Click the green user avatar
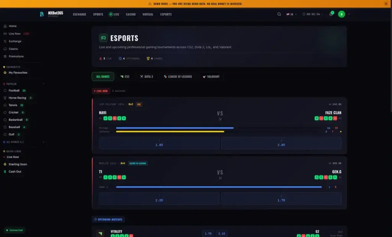 pyautogui.click(x=341, y=14)
